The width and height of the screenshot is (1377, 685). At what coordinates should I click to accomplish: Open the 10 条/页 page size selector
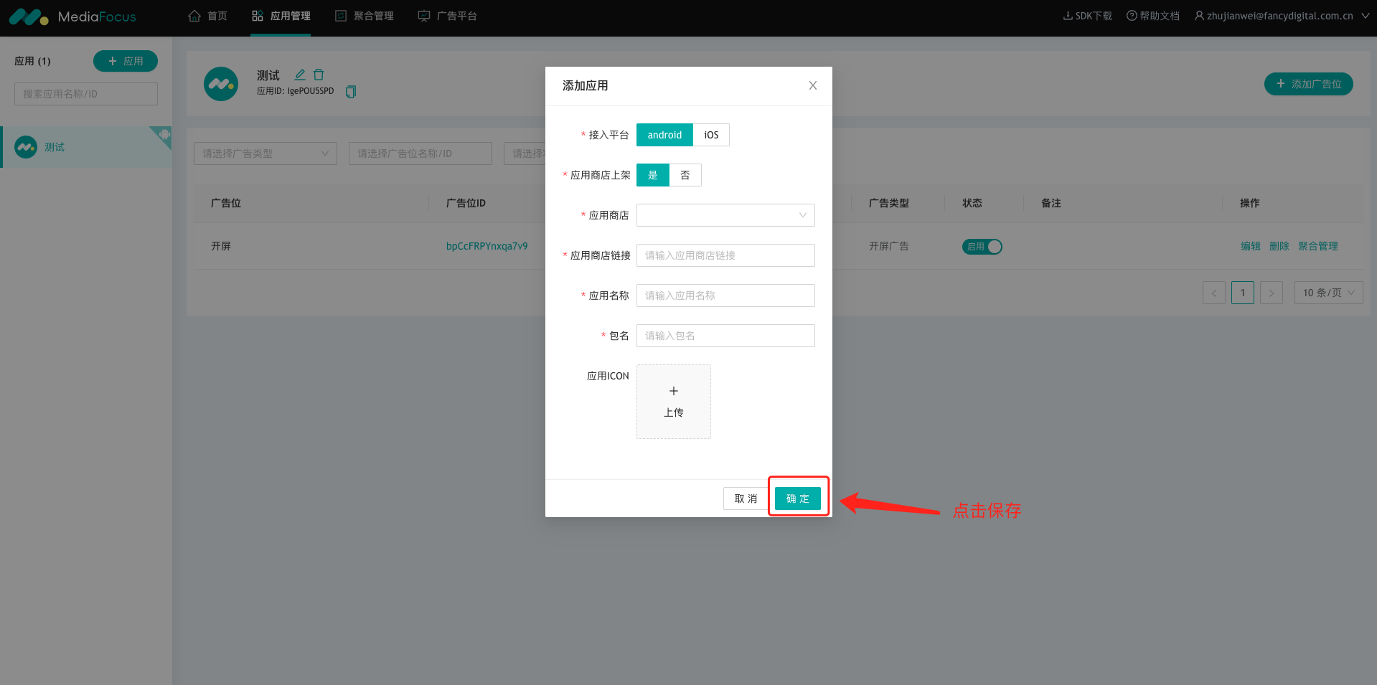click(1327, 293)
